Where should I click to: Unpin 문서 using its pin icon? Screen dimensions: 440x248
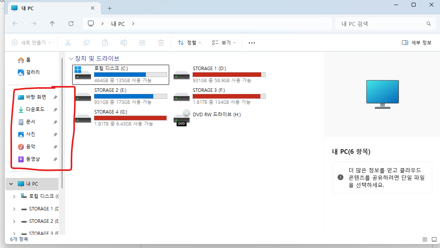(x=55, y=122)
